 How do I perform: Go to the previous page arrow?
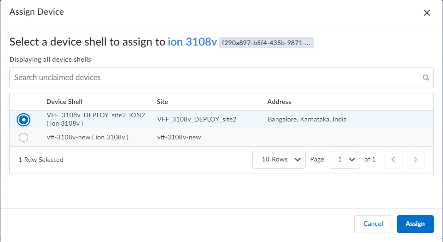[393, 160]
